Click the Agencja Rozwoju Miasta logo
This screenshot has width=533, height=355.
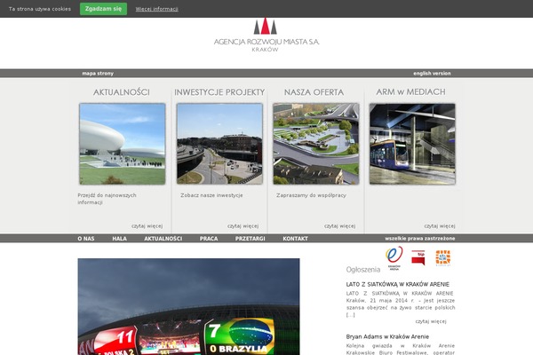[x=266, y=35]
